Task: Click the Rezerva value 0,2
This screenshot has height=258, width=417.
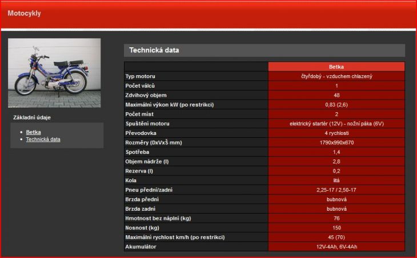Action: click(336, 171)
